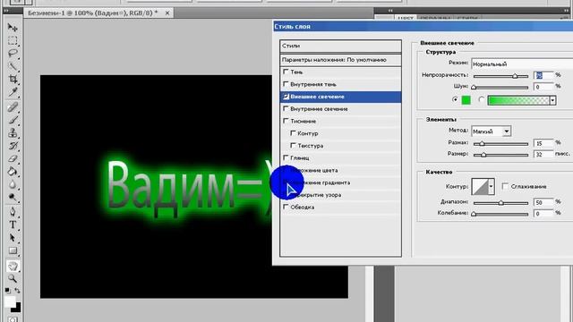Select the Brush tool
This screenshot has height=322, width=573.
coord(13,120)
